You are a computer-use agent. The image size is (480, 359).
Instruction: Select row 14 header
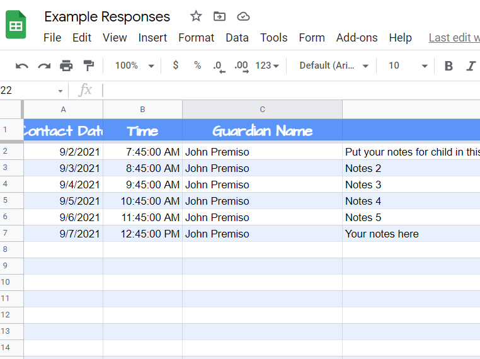tap(11, 348)
